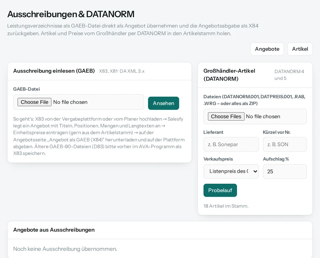Open the Artikel page button
The width and height of the screenshot is (320, 258).
pos(300,49)
